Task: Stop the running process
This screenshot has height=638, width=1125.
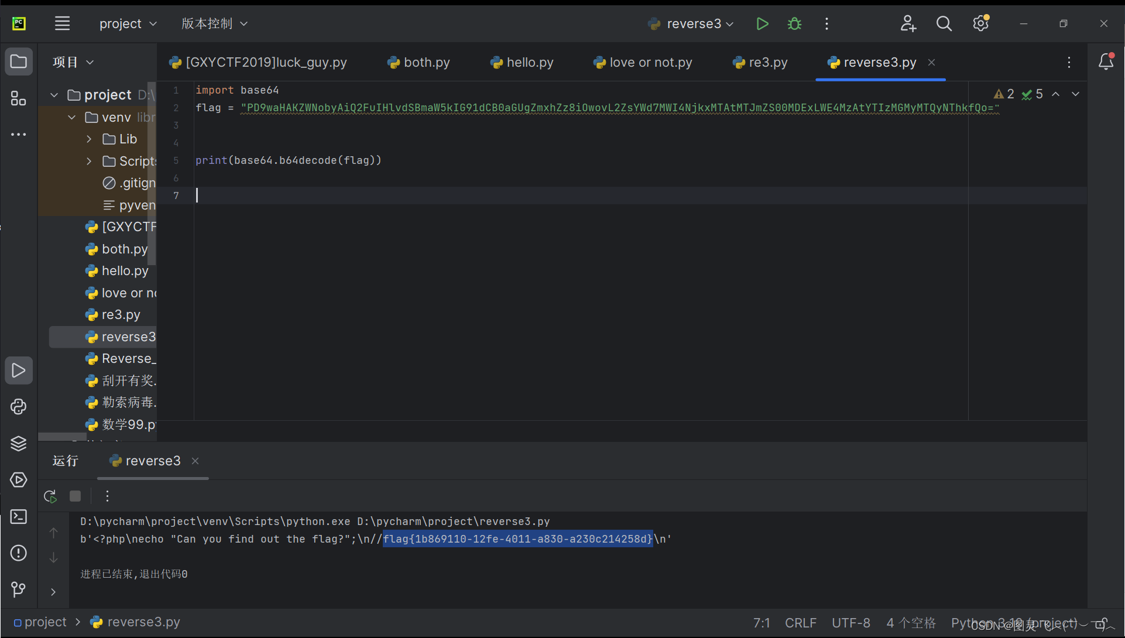Action: [x=75, y=496]
